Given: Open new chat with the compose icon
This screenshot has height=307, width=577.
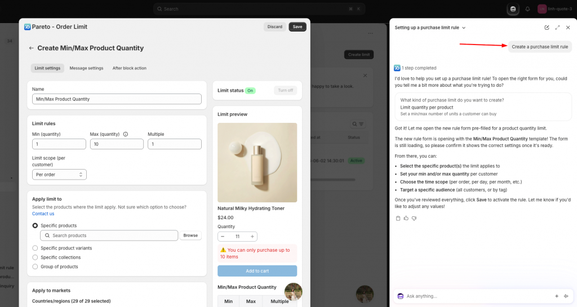Looking at the screenshot, I should tap(547, 28).
